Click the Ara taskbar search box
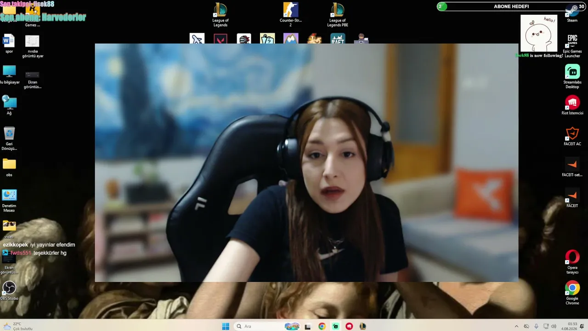Screen dimensions: 588x331 click(268, 326)
